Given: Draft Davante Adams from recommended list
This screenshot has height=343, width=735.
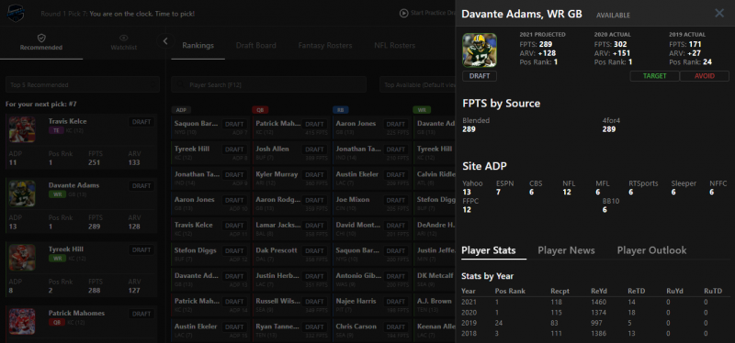Looking at the screenshot, I should 141,186.
